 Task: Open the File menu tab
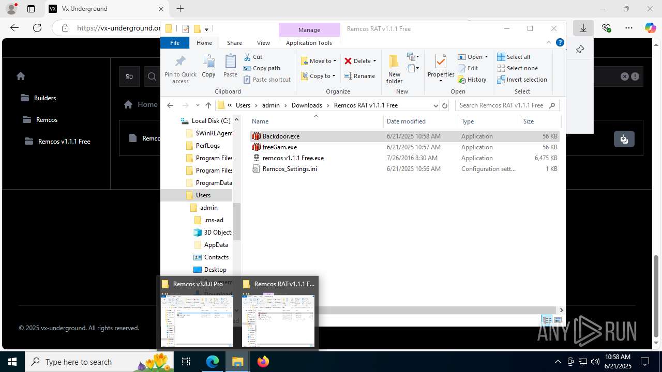175,43
